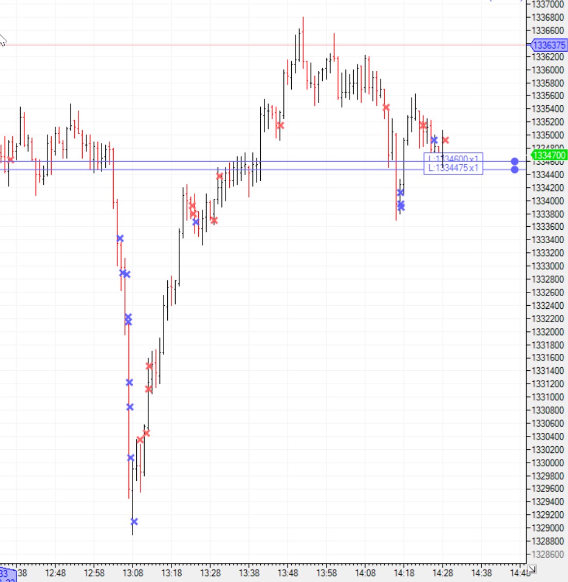
Task: Click the 12:58 time axis label
Action: [x=94, y=573]
